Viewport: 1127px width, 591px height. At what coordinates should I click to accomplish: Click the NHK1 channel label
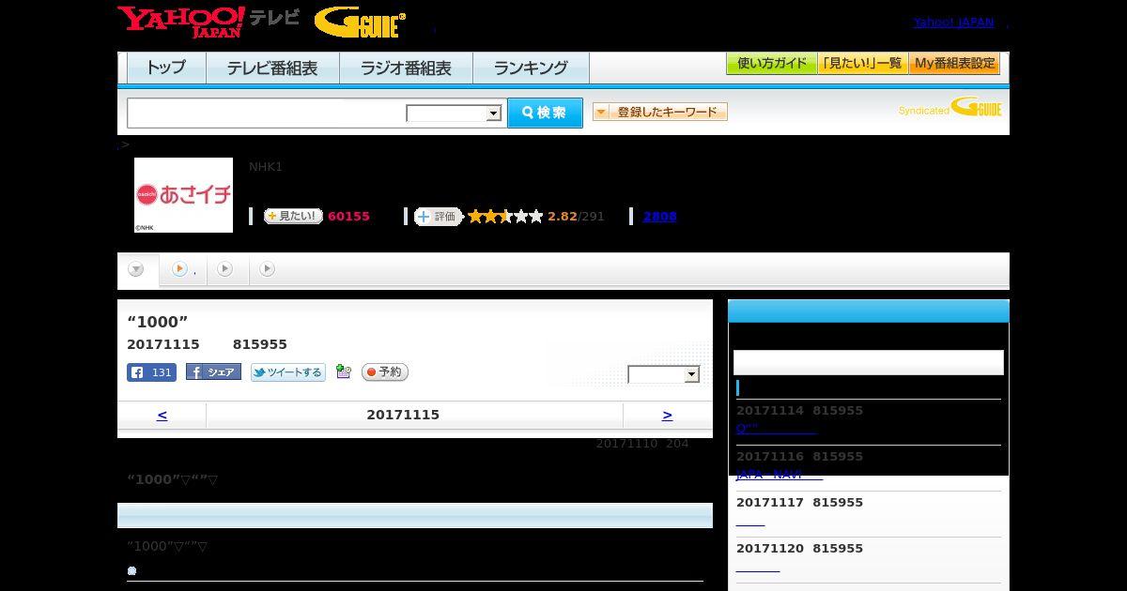click(266, 167)
